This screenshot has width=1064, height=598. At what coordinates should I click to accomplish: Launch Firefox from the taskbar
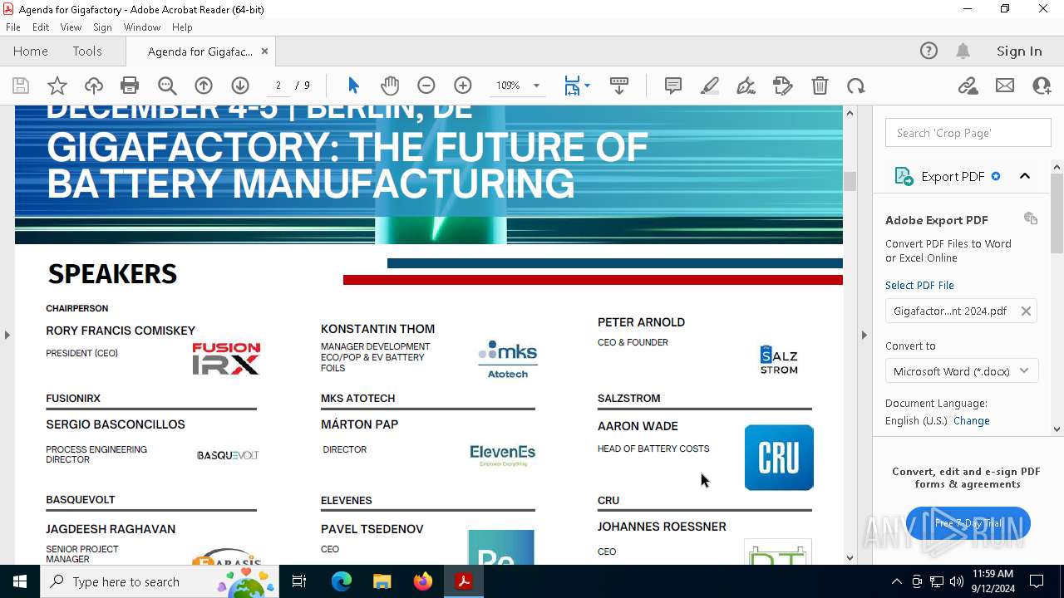(423, 581)
